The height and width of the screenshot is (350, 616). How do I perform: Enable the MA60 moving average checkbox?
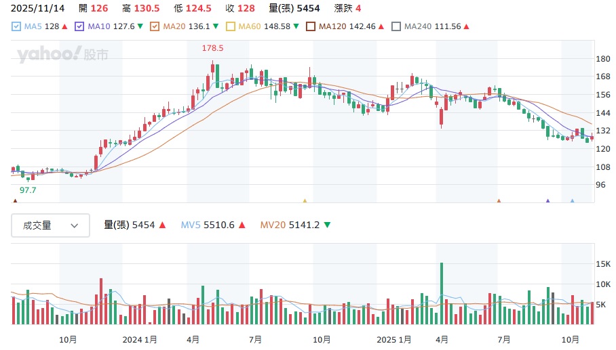(231, 27)
